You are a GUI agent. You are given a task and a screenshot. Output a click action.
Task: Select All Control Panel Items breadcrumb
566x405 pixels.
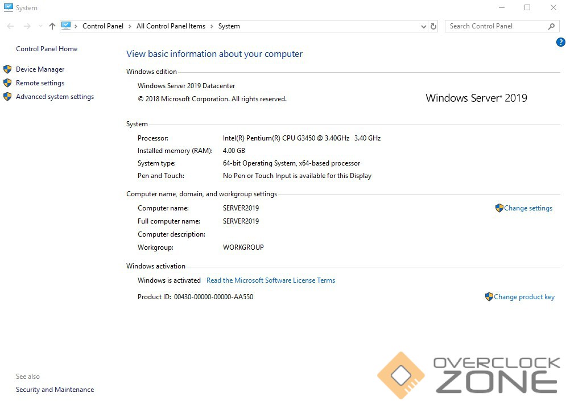(171, 26)
